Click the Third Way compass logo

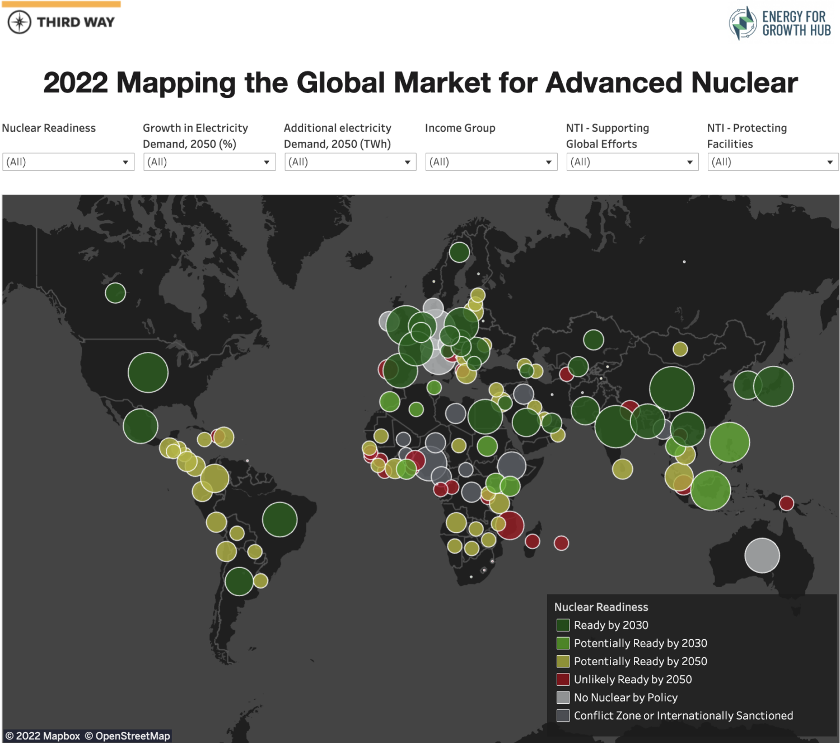point(18,22)
